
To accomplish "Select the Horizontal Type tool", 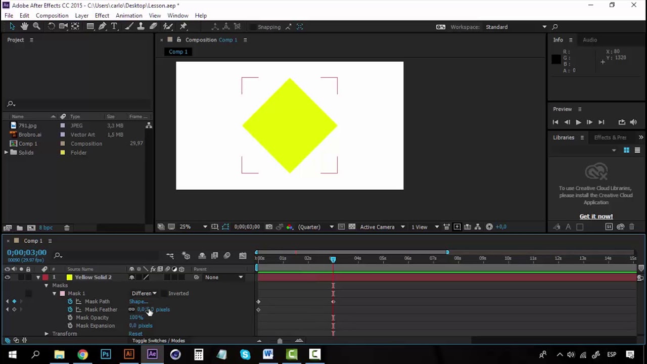I will point(114,26).
